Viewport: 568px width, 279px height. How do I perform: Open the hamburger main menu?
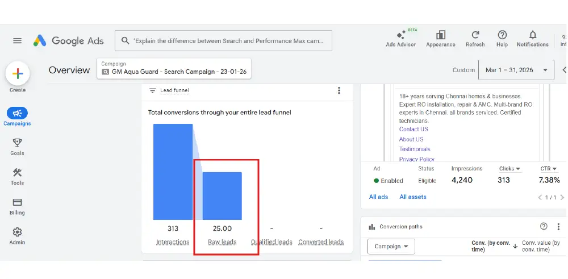pyautogui.click(x=17, y=41)
